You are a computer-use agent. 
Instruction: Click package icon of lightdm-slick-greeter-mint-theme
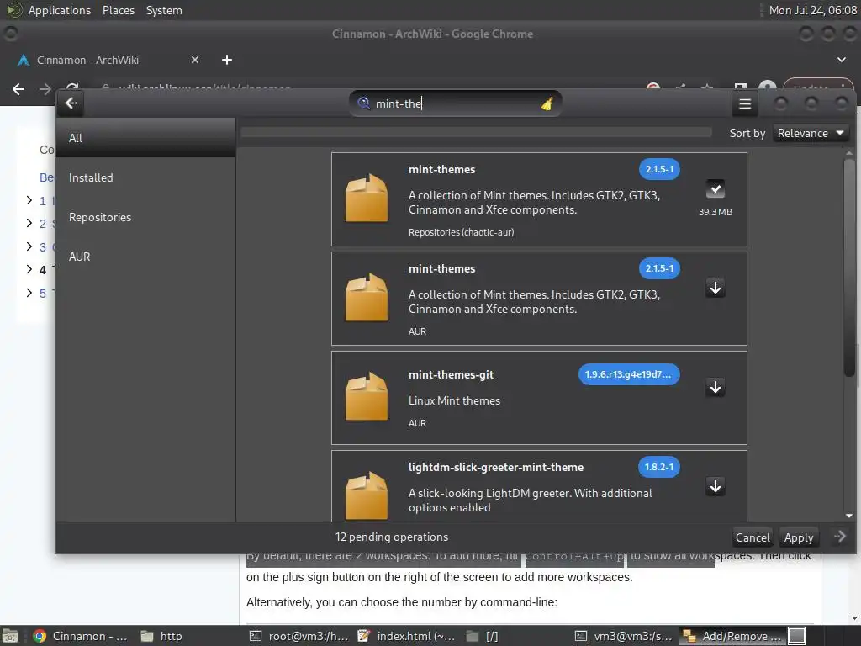[367, 495]
